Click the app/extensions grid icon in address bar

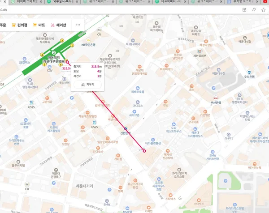pos(244,10)
